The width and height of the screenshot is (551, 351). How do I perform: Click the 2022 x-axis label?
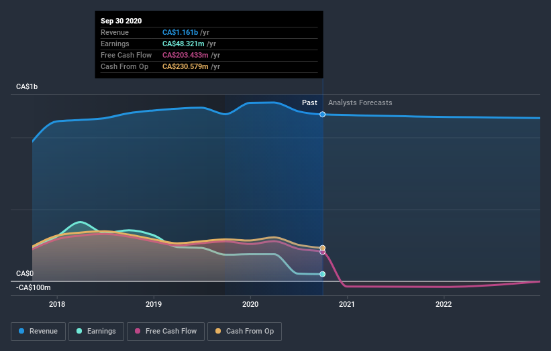tap(444, 304)
